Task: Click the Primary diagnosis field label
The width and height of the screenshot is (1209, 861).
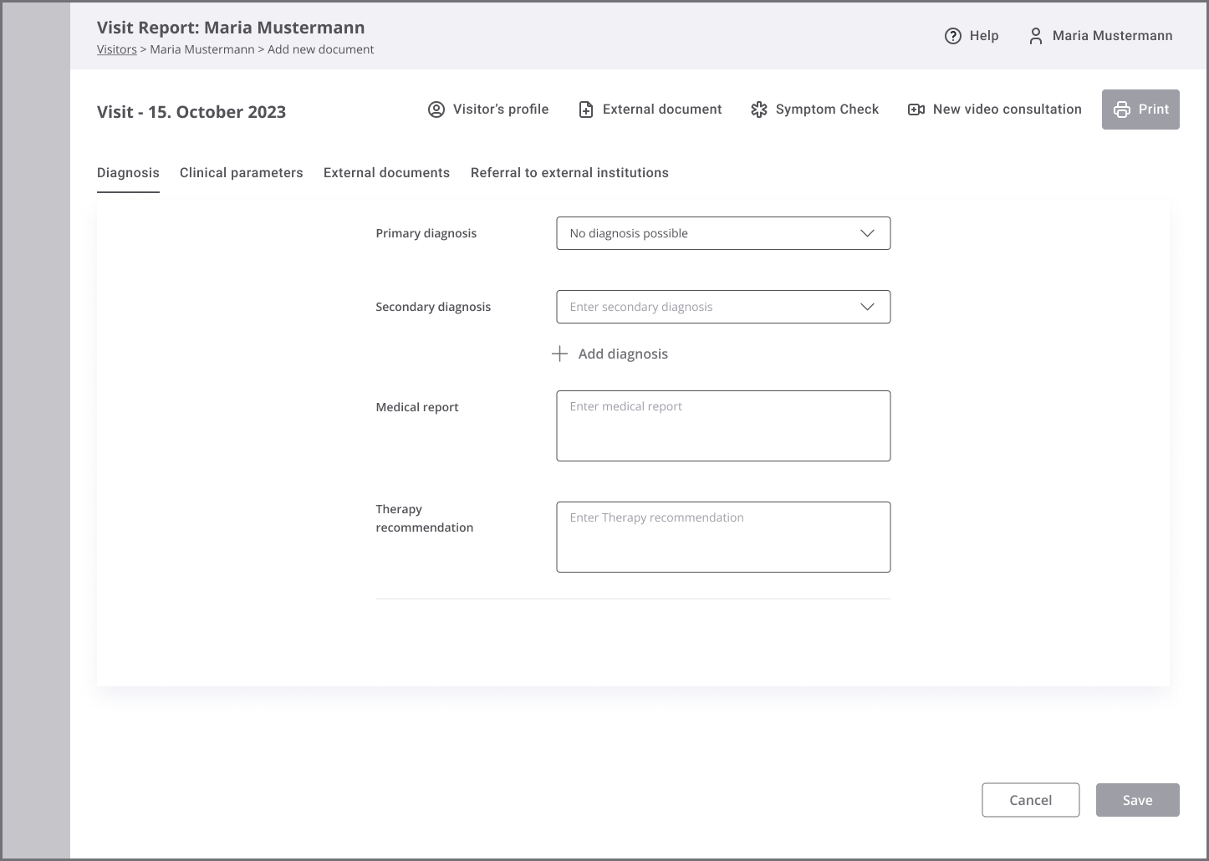Action: tap(426, 233)
